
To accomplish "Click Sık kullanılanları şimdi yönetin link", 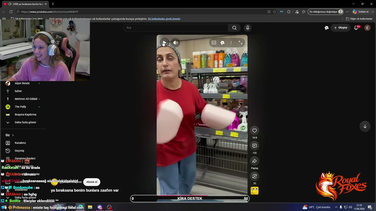I will click(x=164, y=19).
